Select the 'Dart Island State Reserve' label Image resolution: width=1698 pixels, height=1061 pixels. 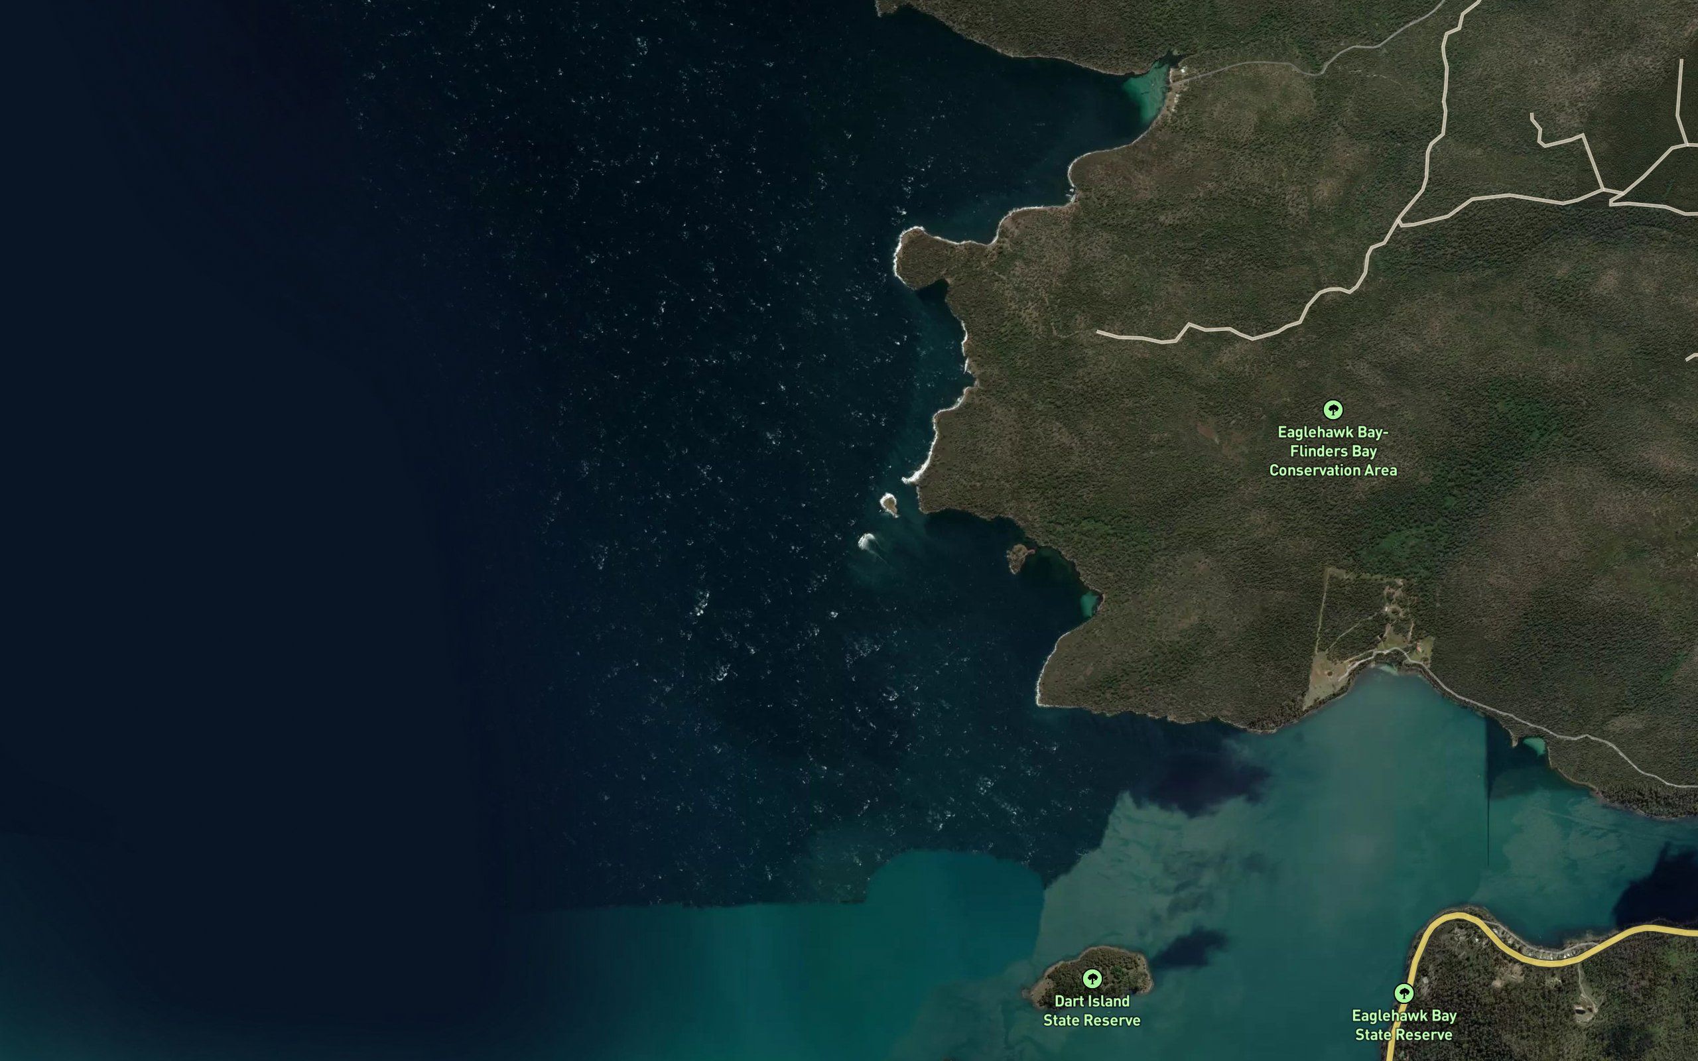tap(1092, 1011)
